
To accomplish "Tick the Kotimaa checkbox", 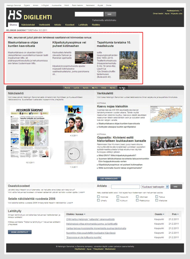I will click(x=98, y=196).
